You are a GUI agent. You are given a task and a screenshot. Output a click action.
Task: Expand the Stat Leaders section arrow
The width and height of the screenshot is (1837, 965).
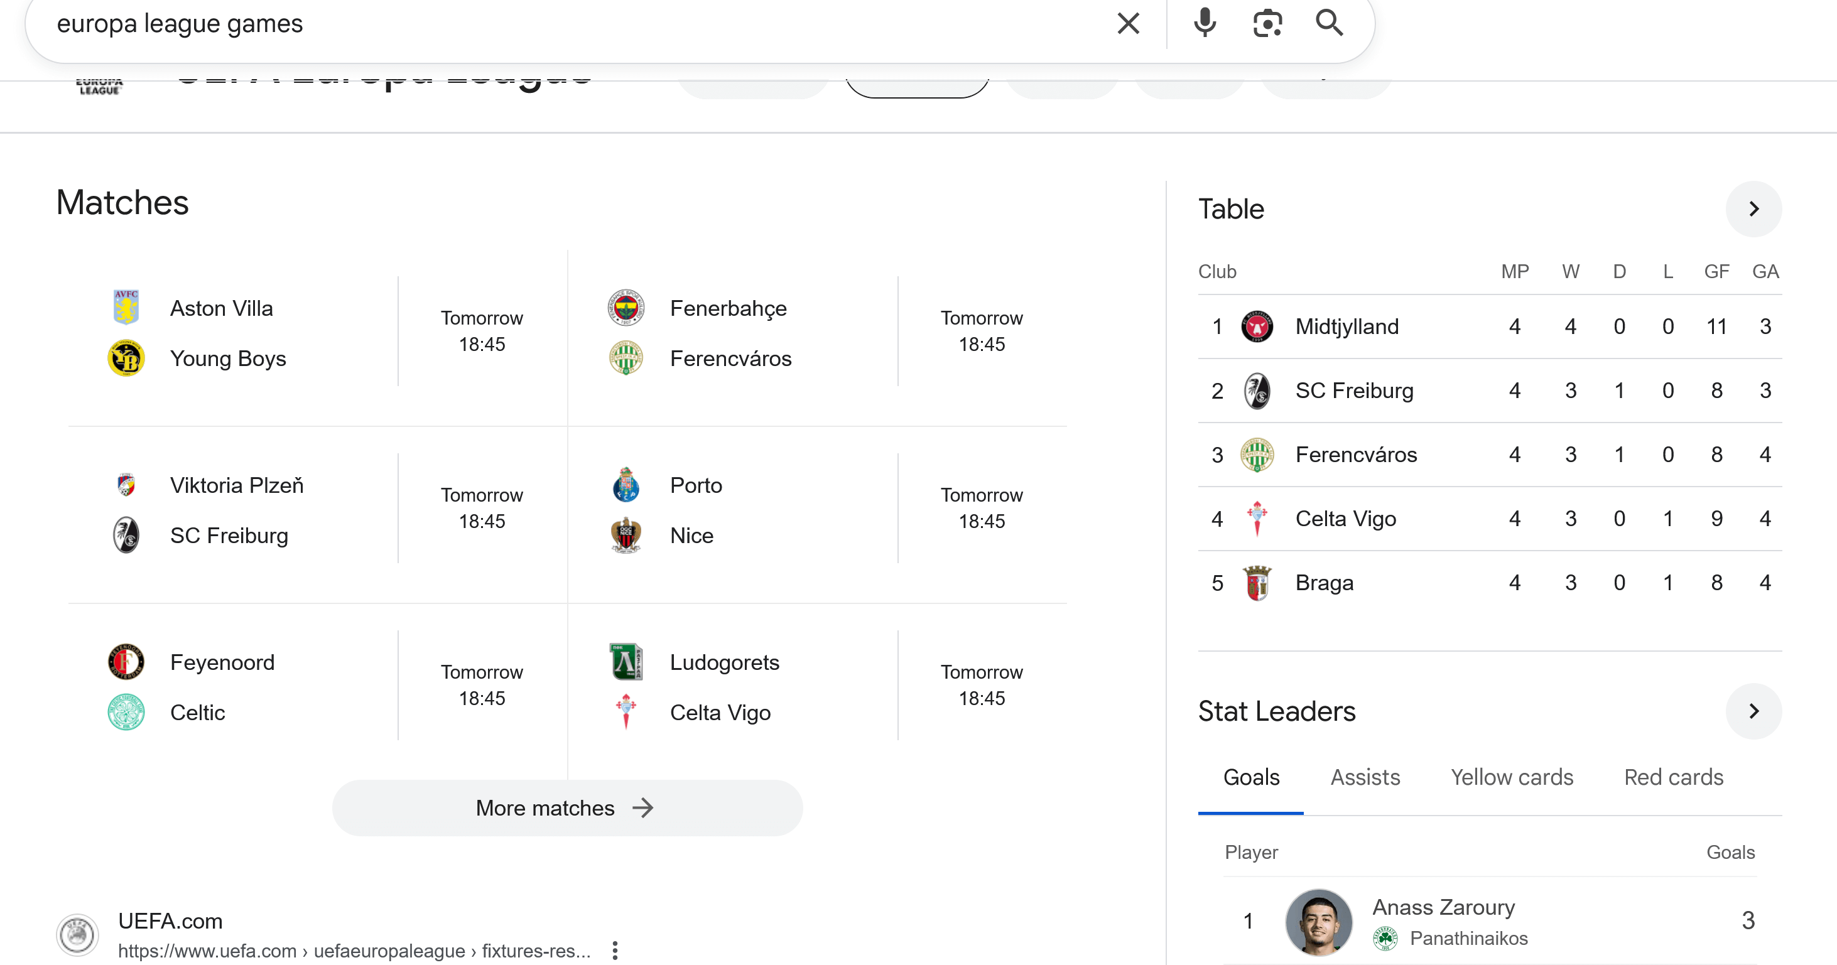tap(1753, 711)
